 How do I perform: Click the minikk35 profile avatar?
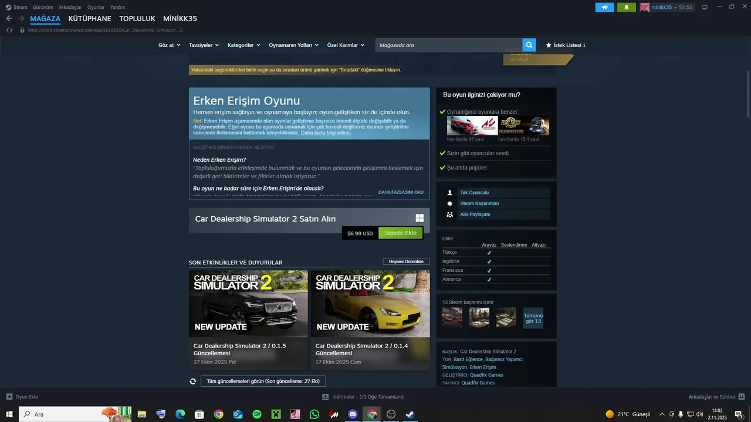645,7
